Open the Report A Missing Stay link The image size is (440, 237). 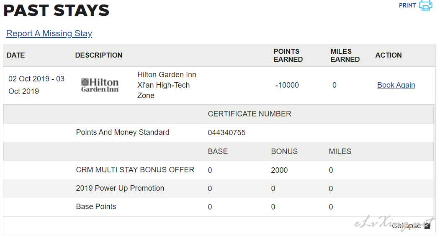click(49, 33)
